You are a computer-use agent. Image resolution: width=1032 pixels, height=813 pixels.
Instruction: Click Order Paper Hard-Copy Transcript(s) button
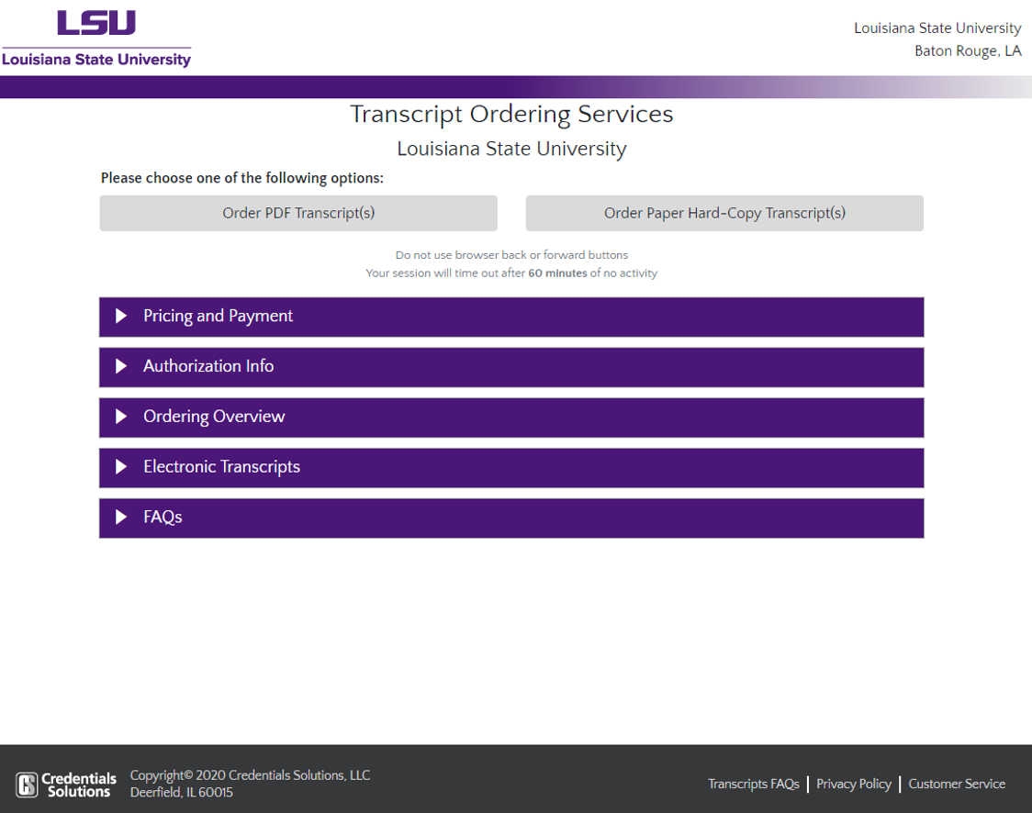pyautogui.click(x=724, y=213)
